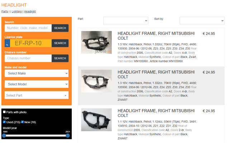Go to Parts breadcrumb link
Image resolution: width=228 pixels, height=143 pixels.
5,11
